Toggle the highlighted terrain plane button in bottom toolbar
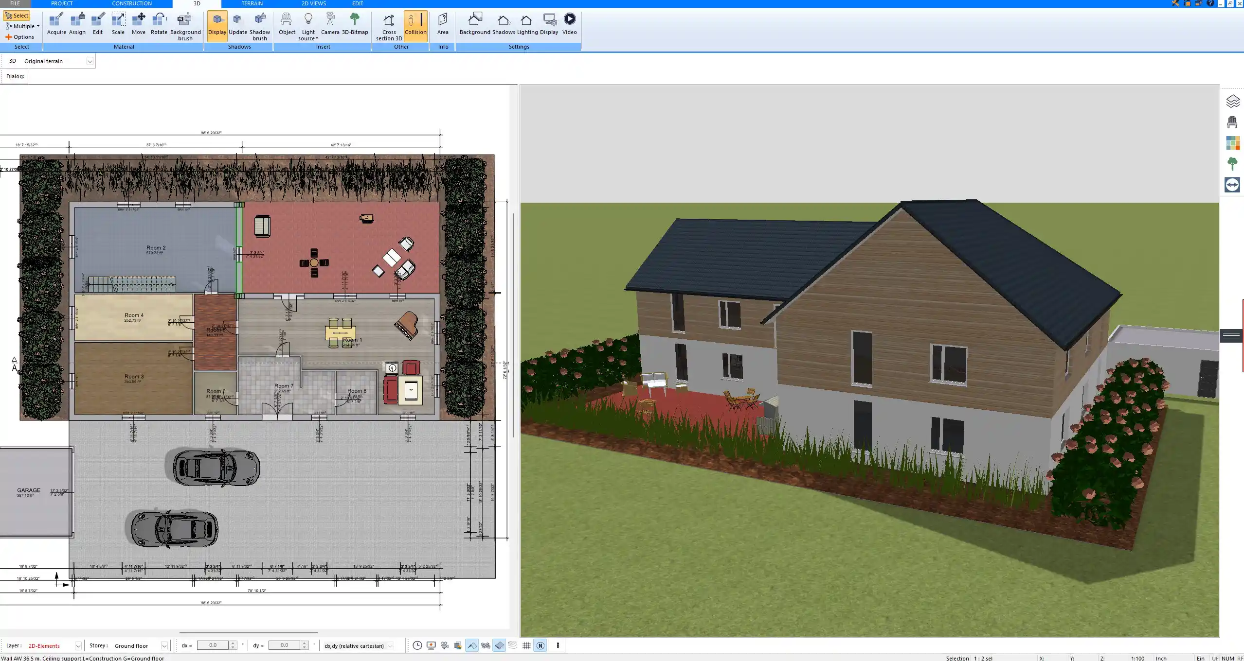The height and width of the screenshot is (661, 1244). pos(499,645)
